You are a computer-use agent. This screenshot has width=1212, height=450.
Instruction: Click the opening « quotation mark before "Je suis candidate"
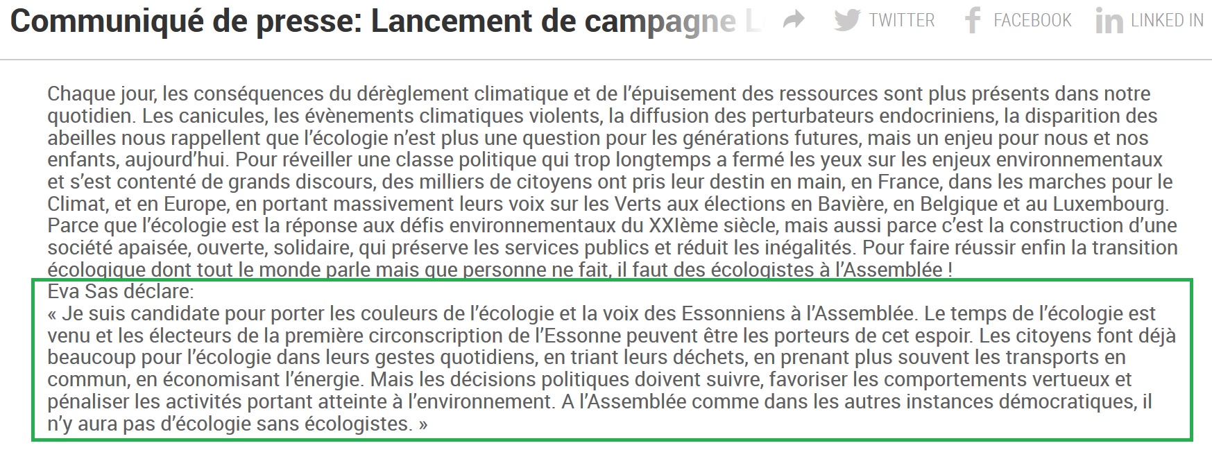point(52,314)
